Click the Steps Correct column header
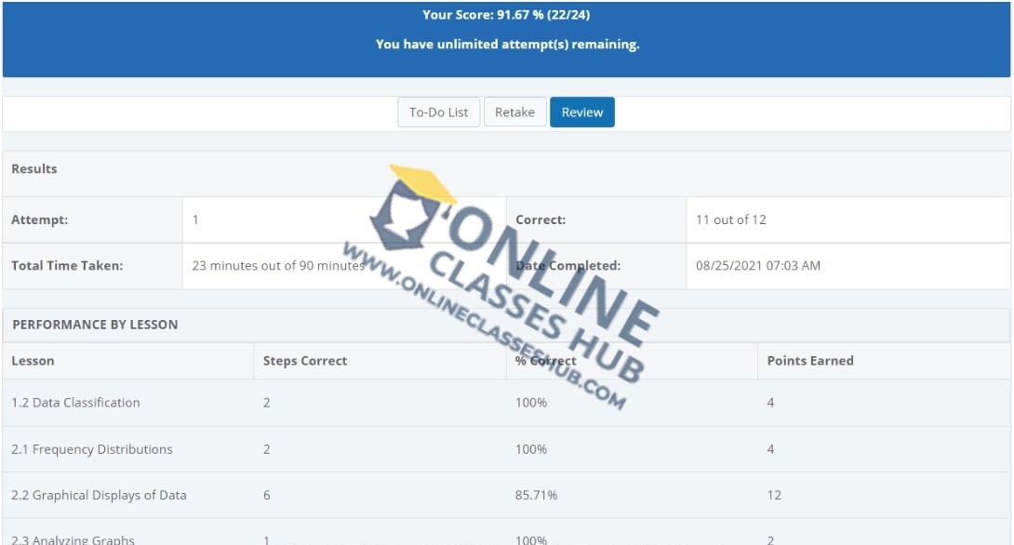This screenshot has height=545, width=1014. [x=305, y=361]
